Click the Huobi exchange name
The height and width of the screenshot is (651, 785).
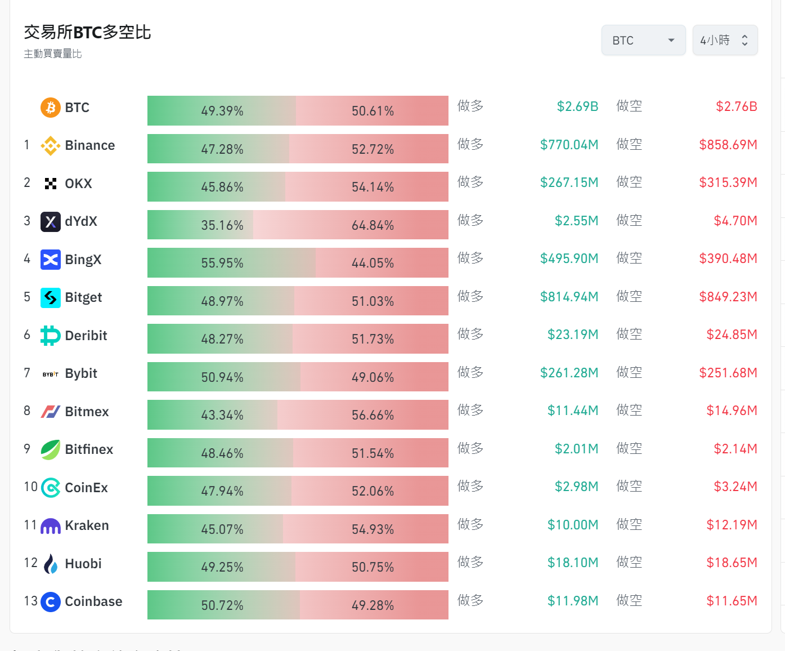[x=83, y=564]
